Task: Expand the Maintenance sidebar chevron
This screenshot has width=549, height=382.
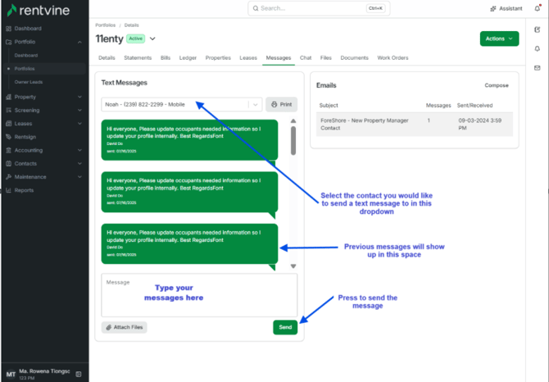Action: [79, 177]
